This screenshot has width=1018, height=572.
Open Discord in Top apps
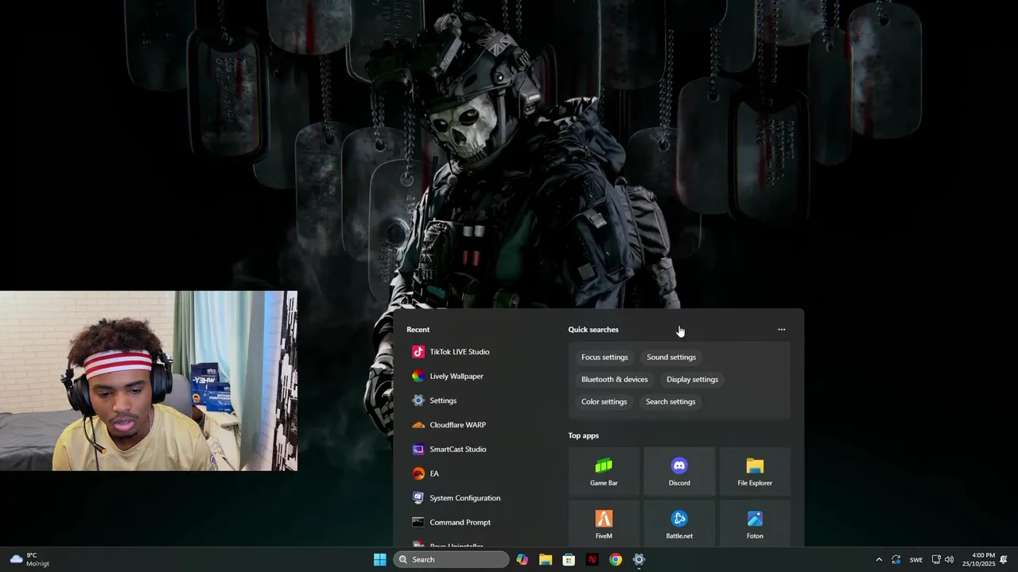point(679,472)
